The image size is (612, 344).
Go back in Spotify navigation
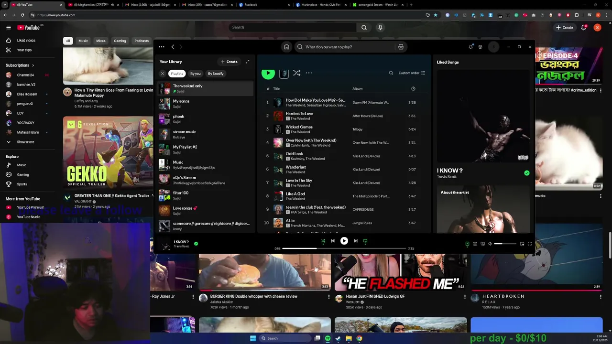coord(173,47)
